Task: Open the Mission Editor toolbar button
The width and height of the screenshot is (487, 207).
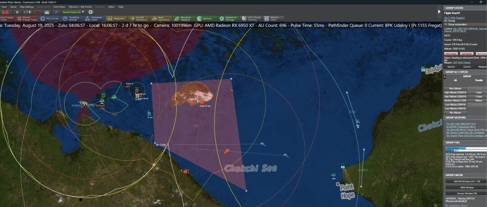Action: pos(274,18)
